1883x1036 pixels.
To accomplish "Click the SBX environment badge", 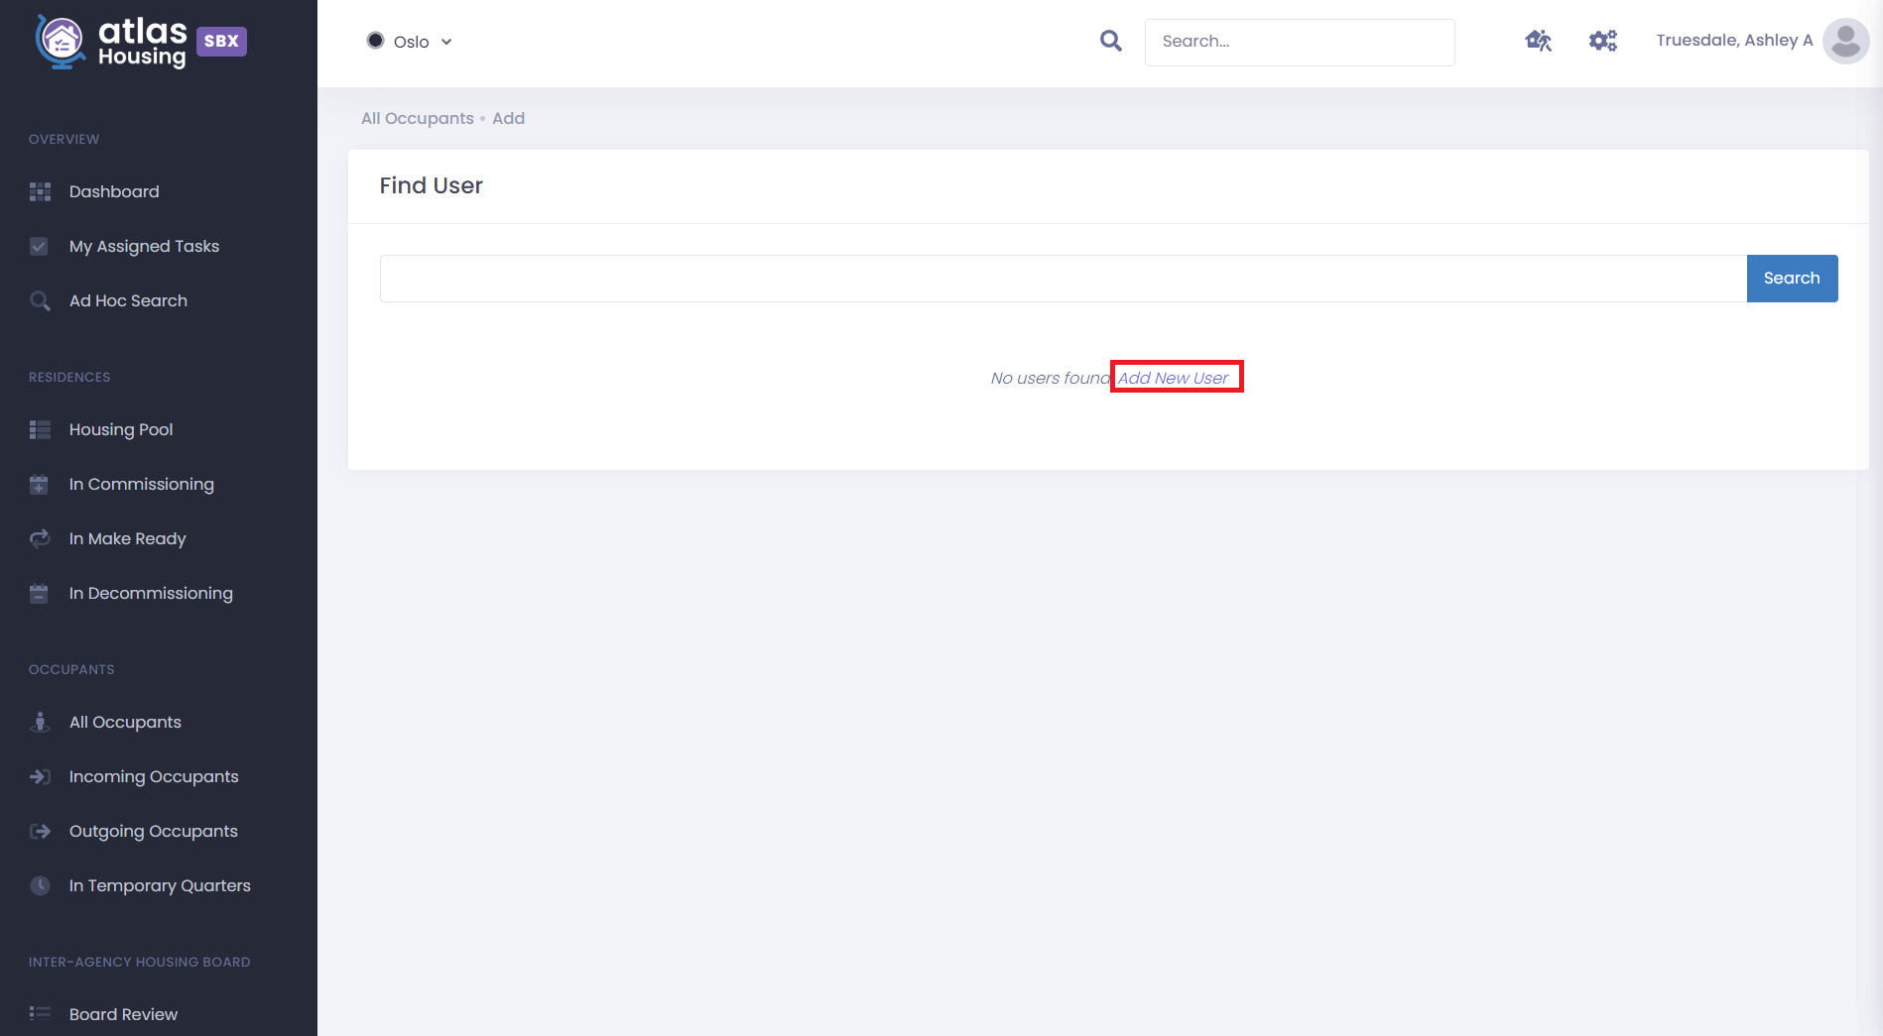I will click(x=221, y=41).
